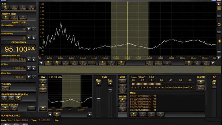Open the display brightness sun icon
Screen dimensions: 222x125
(x=219, y=25)
